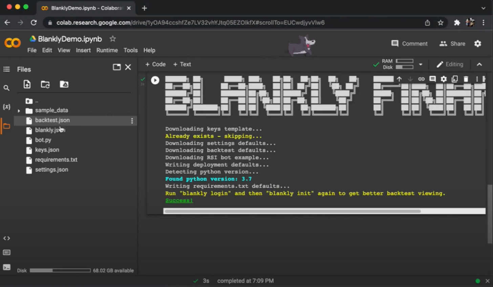Open the Tools menu
This screenshot has width=493, height=287.
point(130,50)
